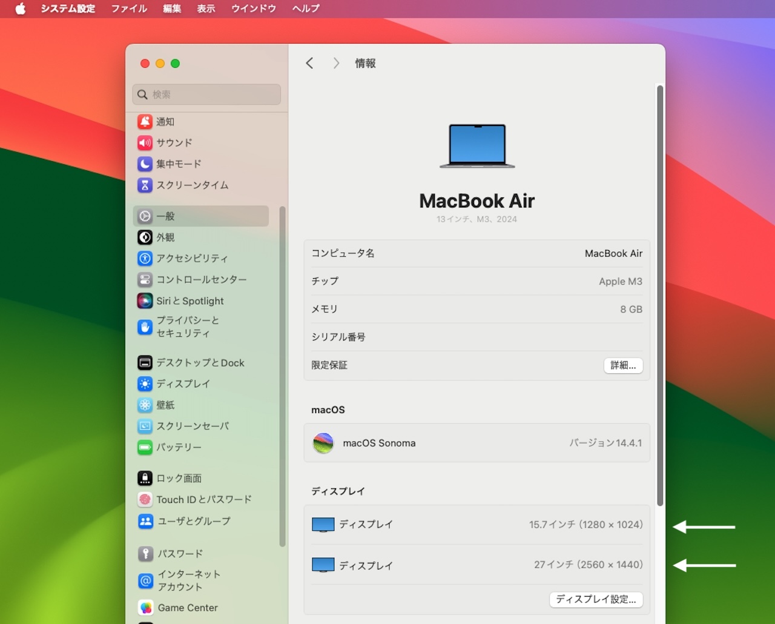Open the ディスプレイ sun icon in sidebar

point(145,384)
